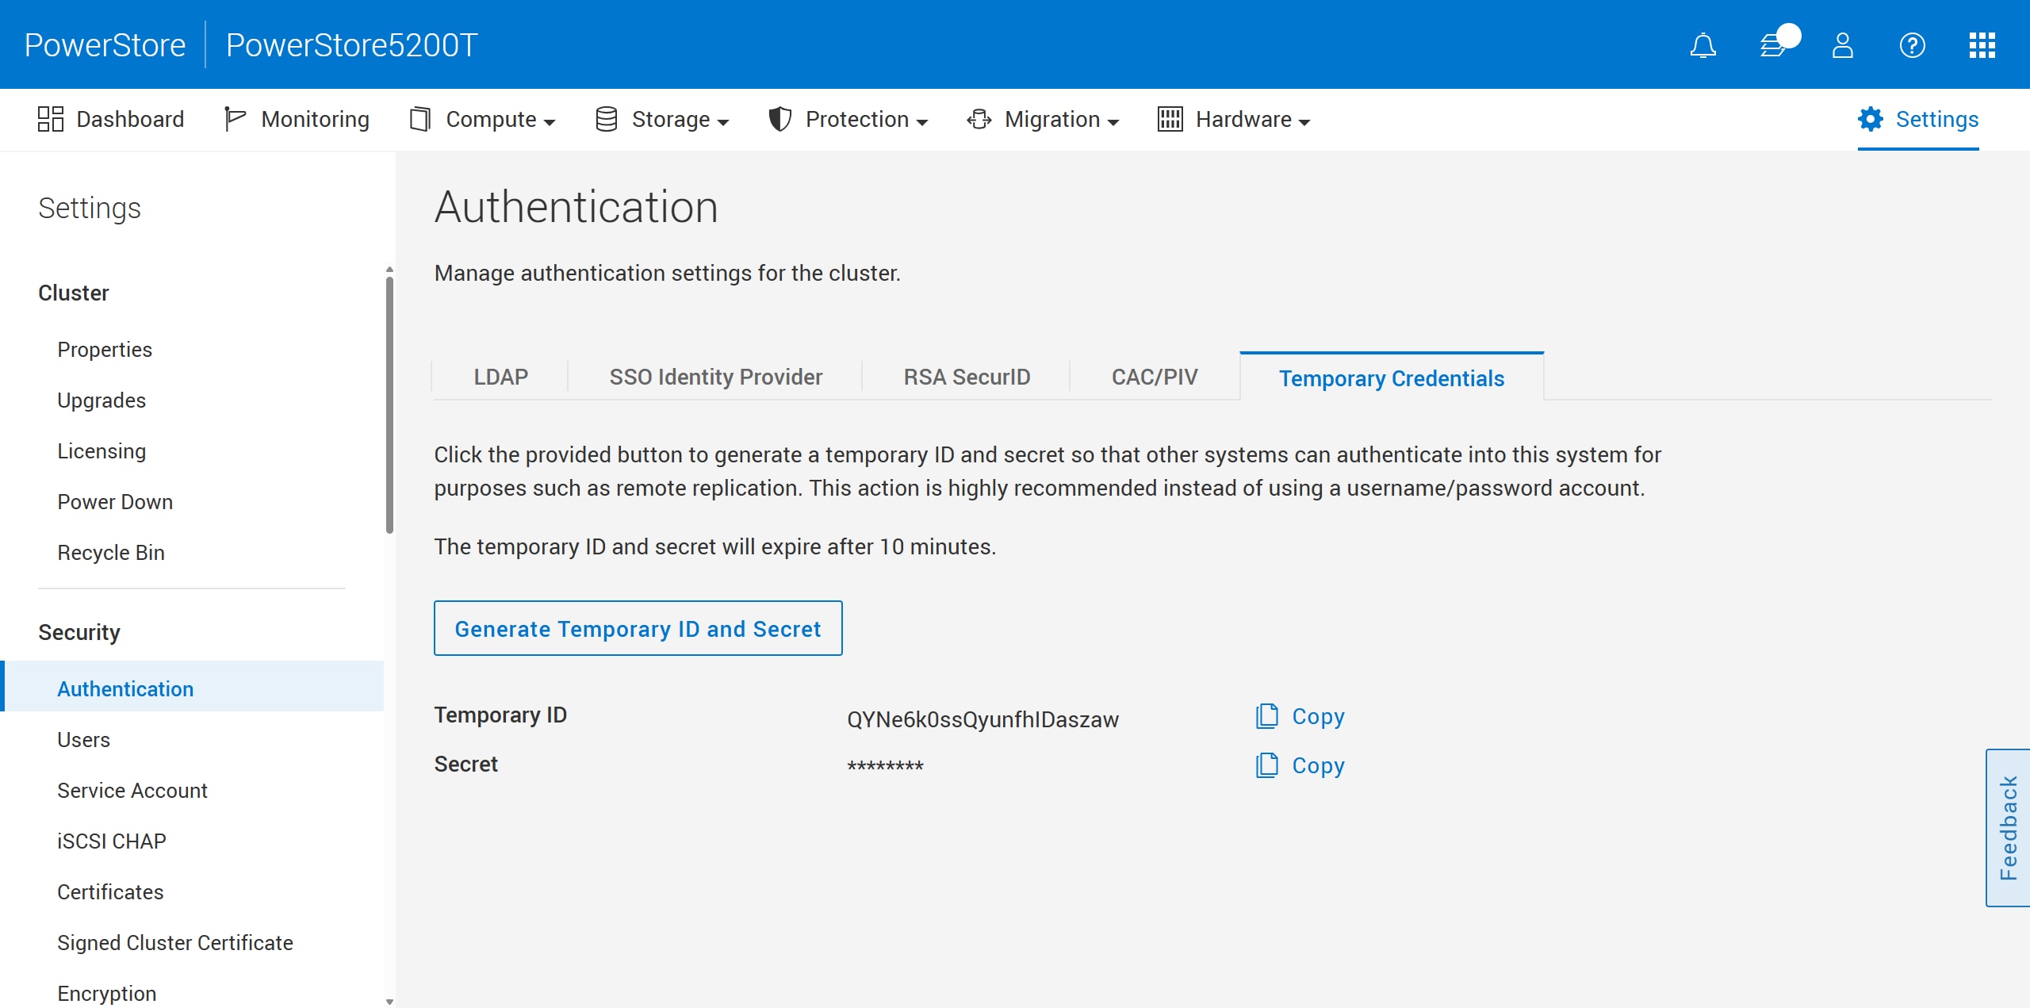Click the Hardware icon

point(1170,119)
